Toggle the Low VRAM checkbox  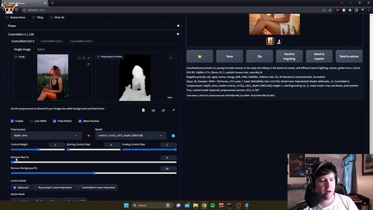tap(31, 121)
